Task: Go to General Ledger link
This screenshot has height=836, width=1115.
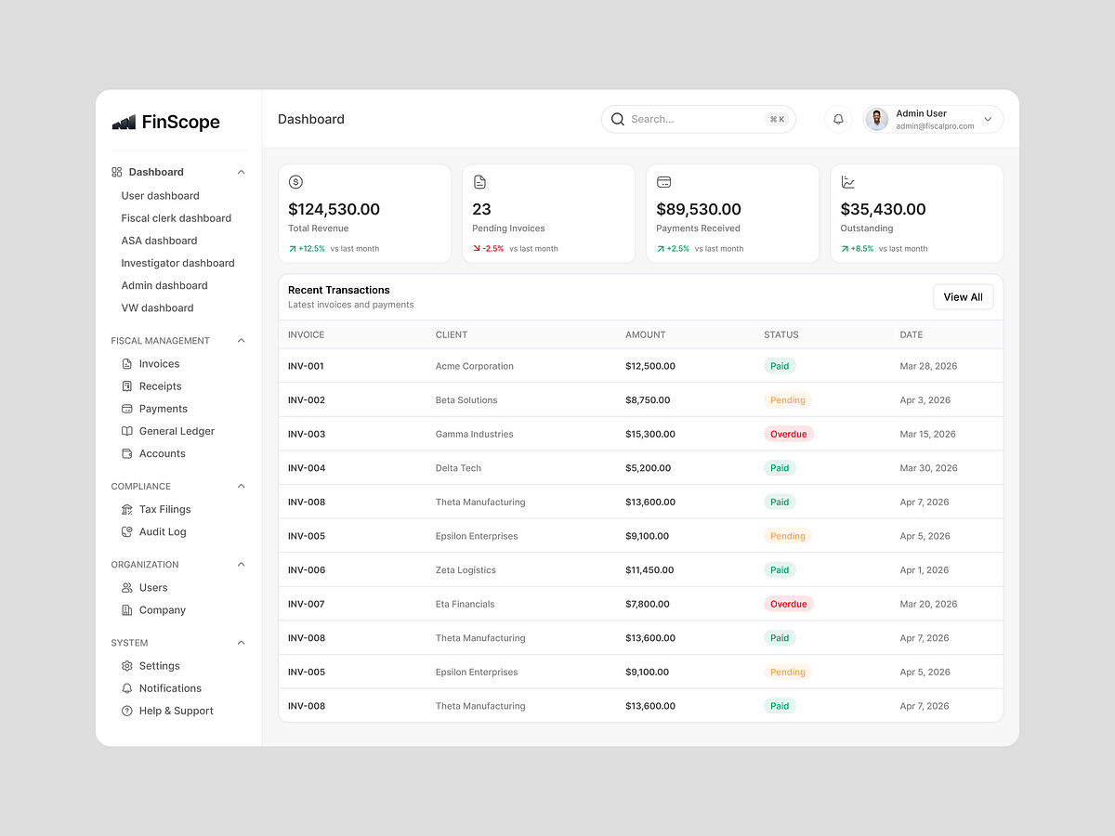Action: (x=177, y=431)
